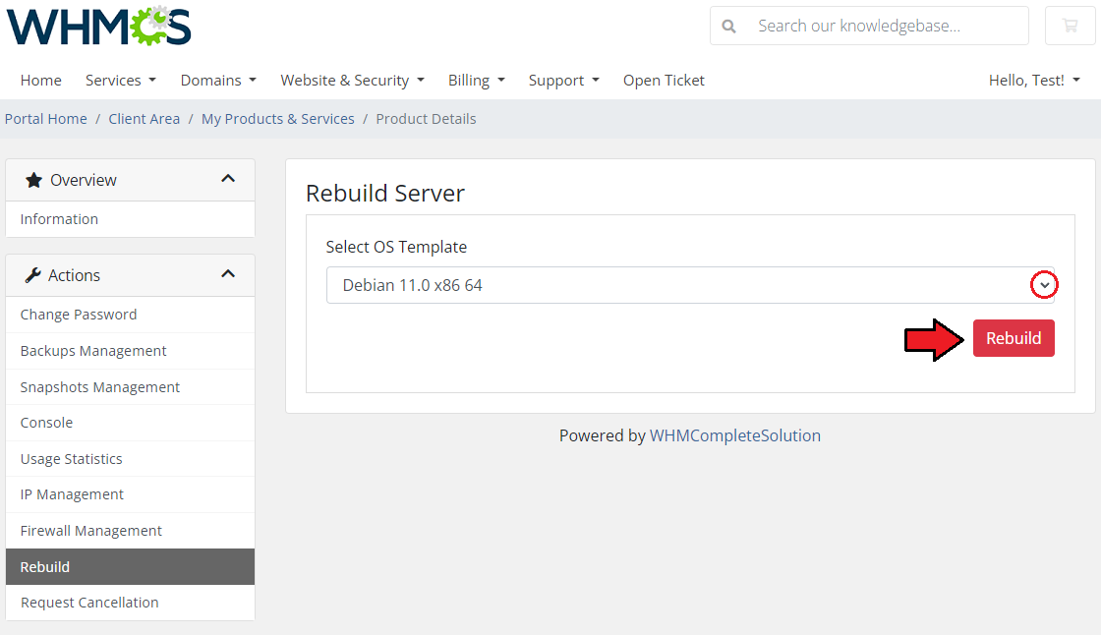Open the Domains menu
Viewport: 1101px width, 635px height.
(218, 80)
